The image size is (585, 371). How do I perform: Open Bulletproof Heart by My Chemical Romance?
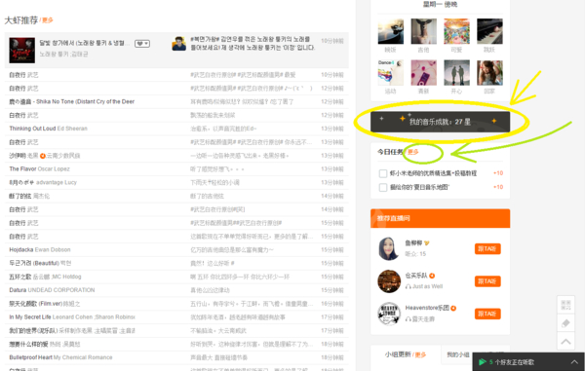point(60,357)
